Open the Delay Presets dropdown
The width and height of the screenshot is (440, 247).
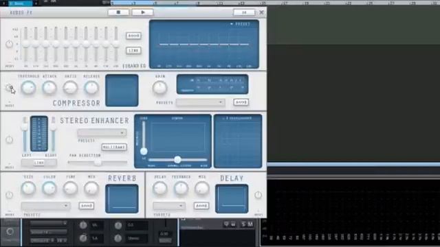coord(169,206)
